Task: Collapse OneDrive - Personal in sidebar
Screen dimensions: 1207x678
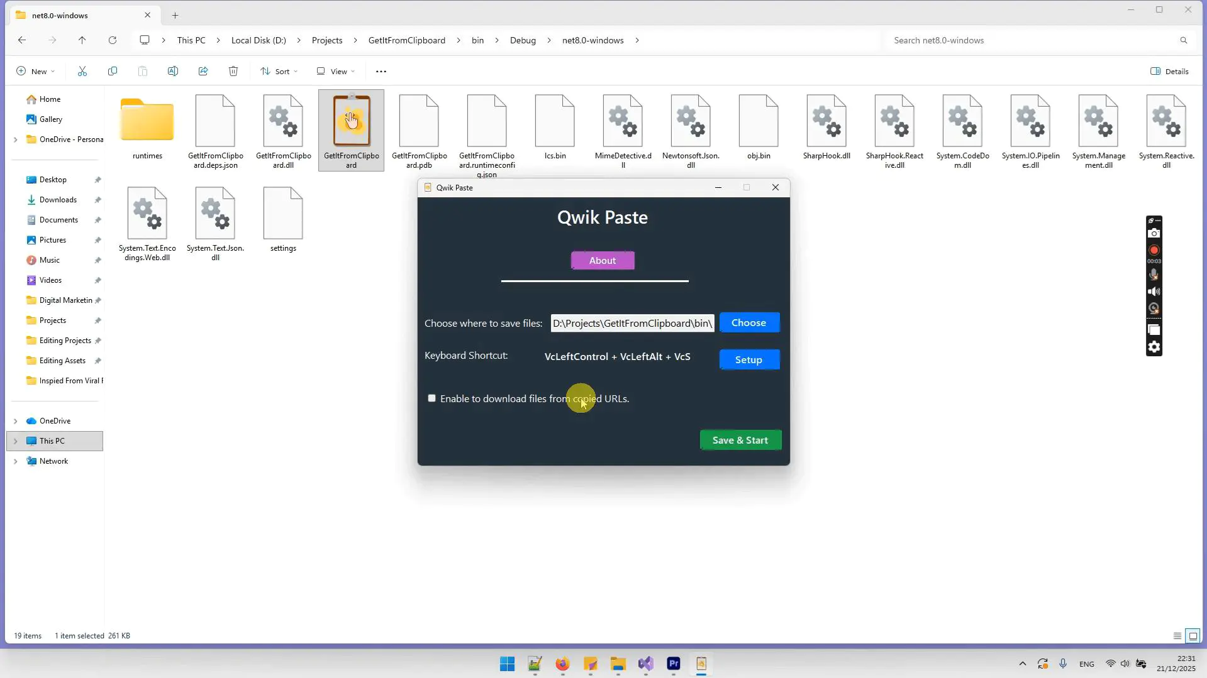Action: 16,139
